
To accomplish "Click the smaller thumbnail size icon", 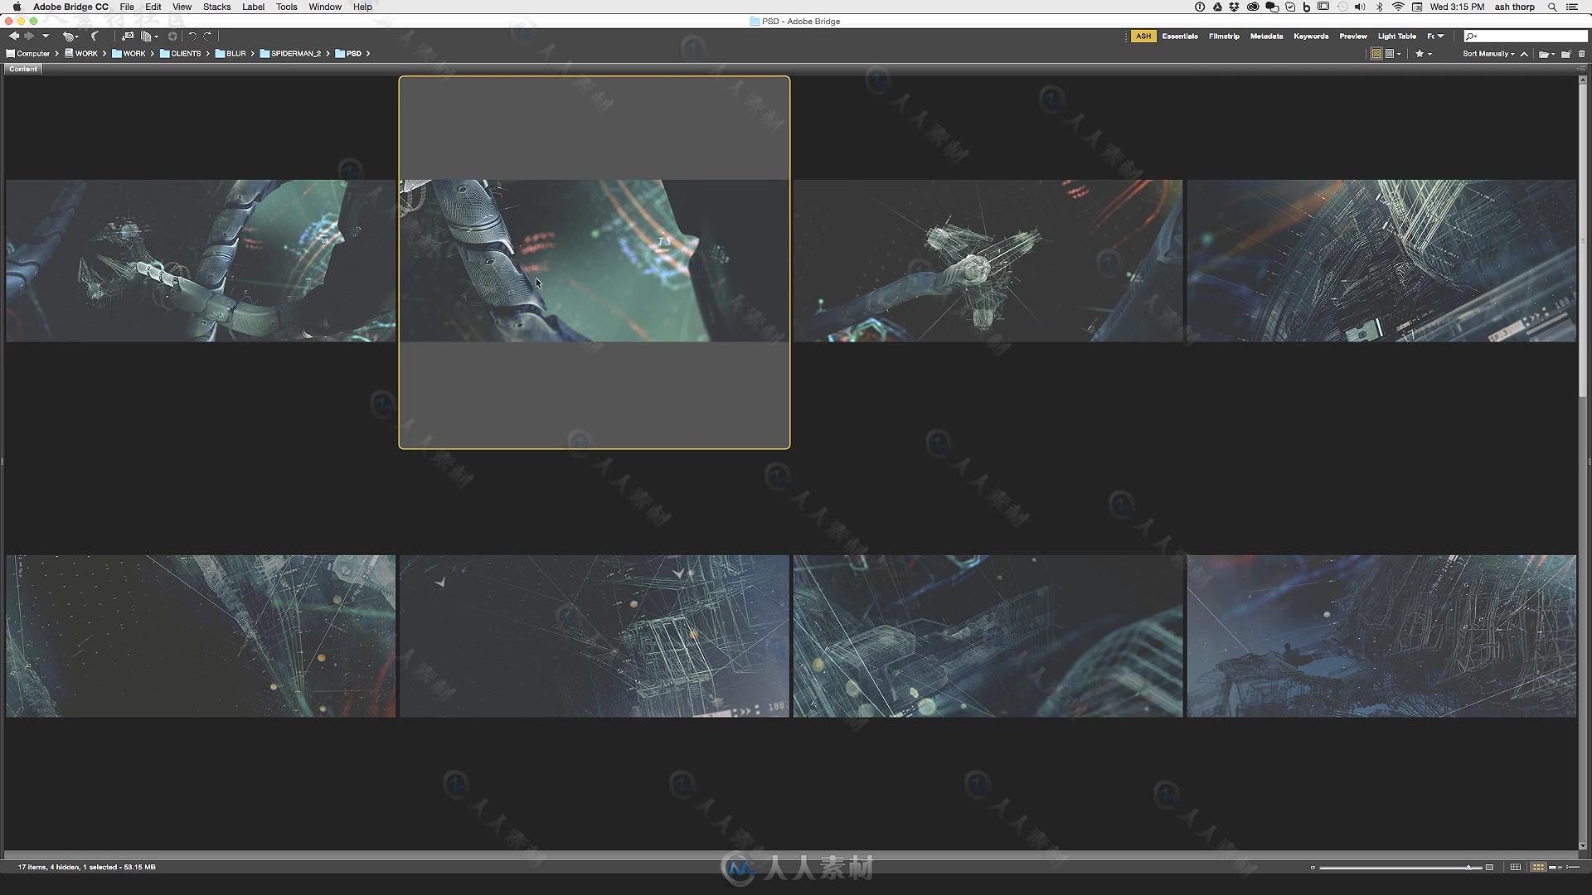I will coord(1313,868).
